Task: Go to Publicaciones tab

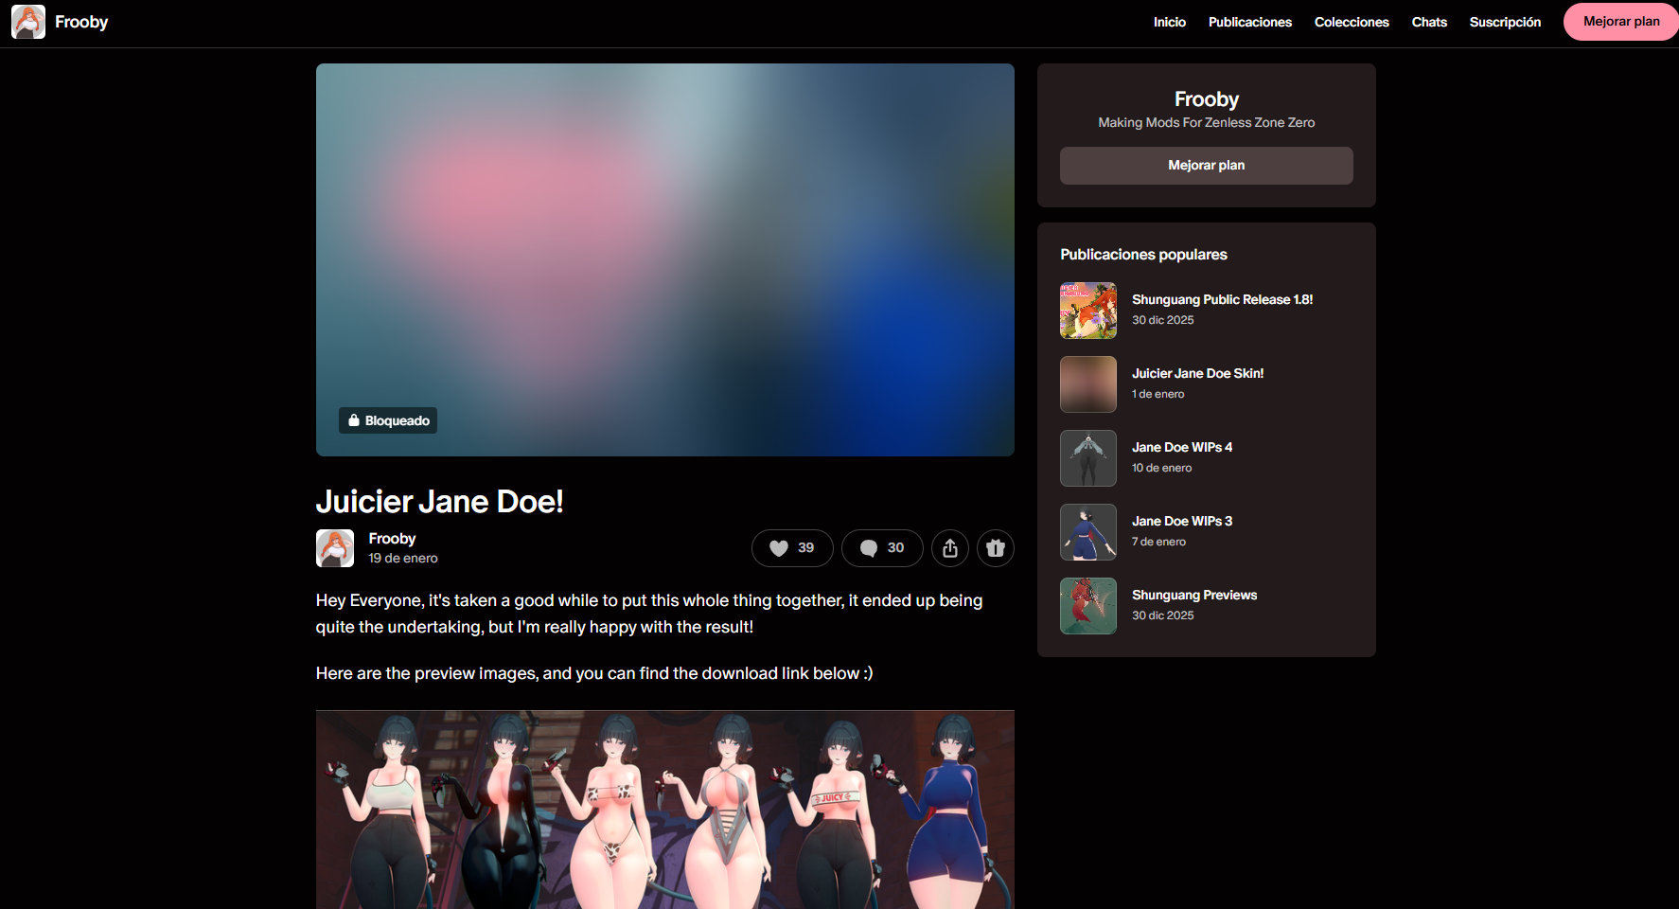Action: (x=1250, y=22)
